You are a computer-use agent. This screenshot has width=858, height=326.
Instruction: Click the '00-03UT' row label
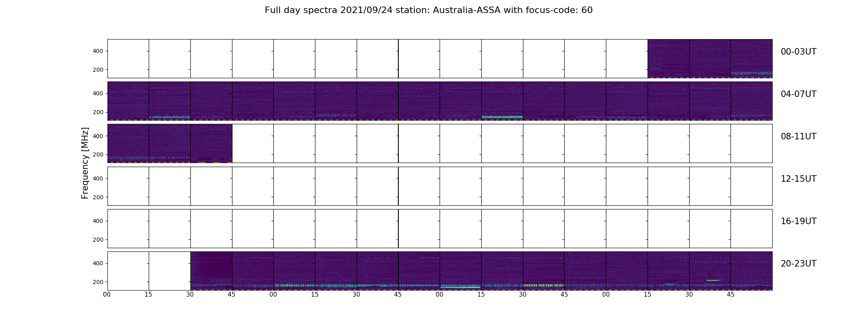pos(798,52)
